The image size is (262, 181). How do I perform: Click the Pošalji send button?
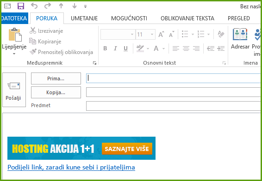(14, 90)
